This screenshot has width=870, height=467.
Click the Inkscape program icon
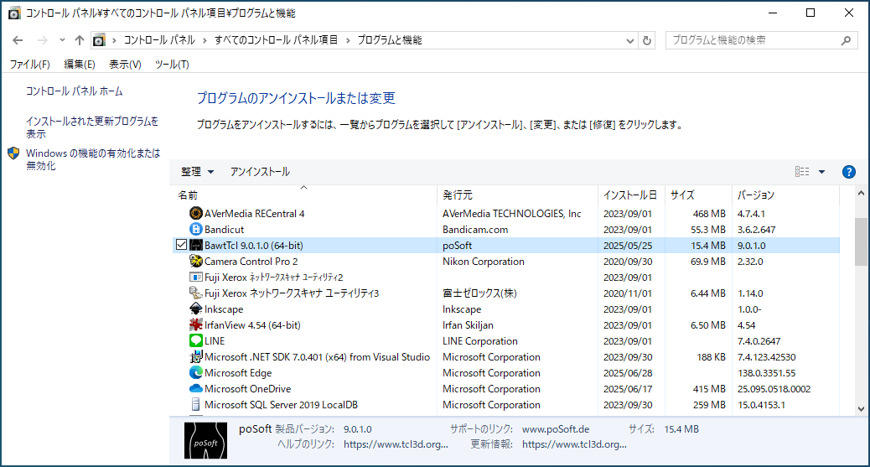coord(195,309)
